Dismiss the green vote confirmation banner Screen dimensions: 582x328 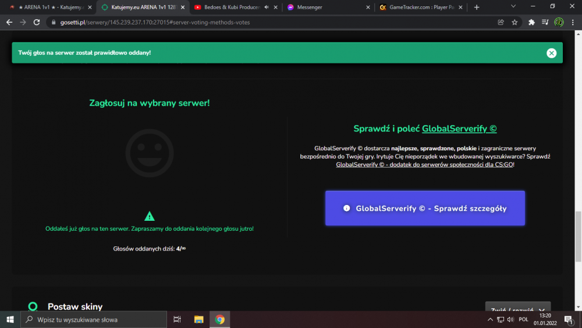[551, 53]
